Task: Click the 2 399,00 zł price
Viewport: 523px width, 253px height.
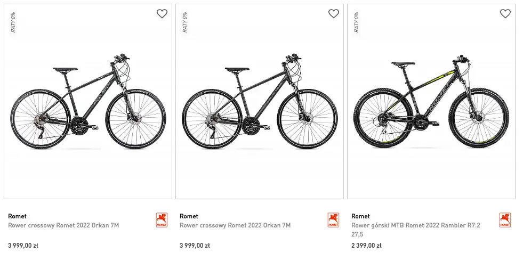Action: (366, 246)
